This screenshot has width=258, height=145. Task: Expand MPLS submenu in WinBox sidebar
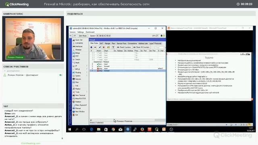point(87,69)
